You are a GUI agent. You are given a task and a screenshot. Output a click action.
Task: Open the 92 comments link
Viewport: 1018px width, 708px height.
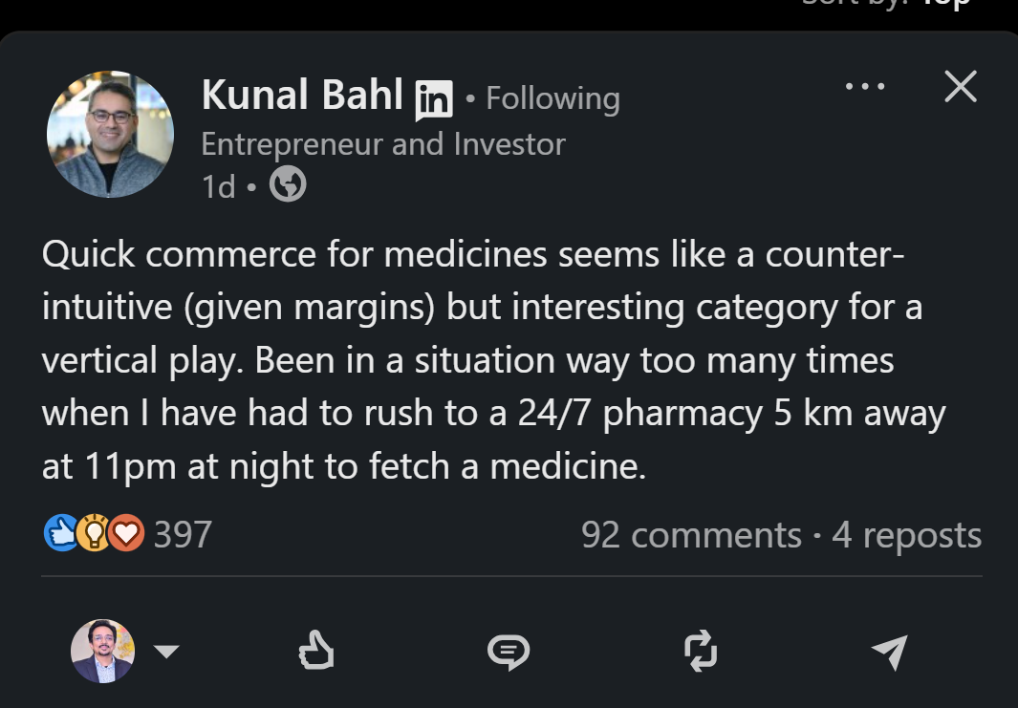tap(690, 535)
